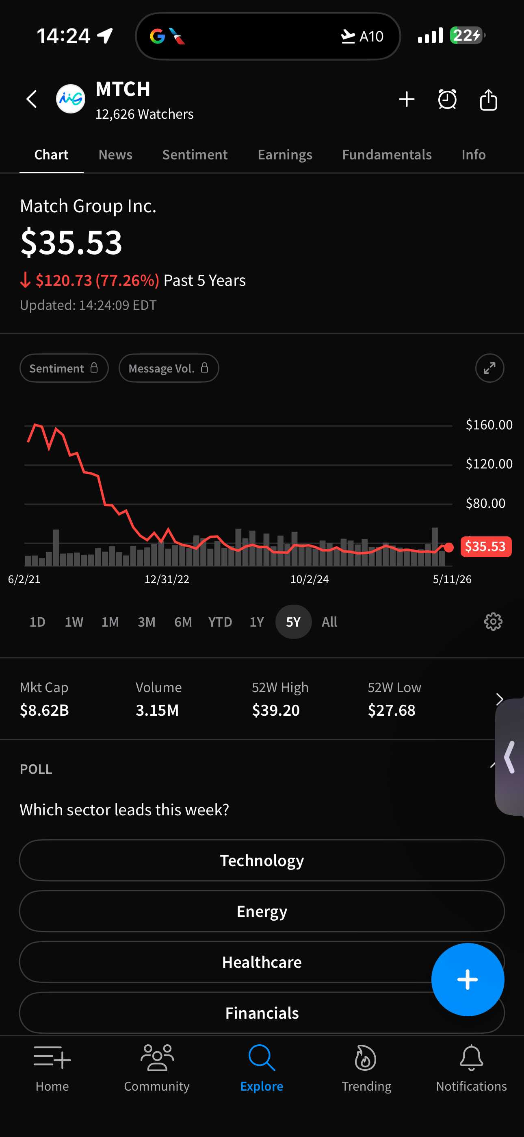
Task: Select the 1Y chart range
Action: (x=257, y=621)
